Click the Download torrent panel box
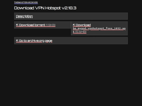Viewport: 142px width, 106px height. tap(43, 25)
